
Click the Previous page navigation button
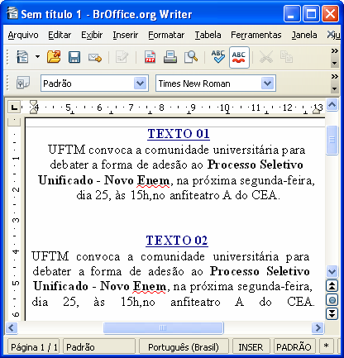(x=332, y=286)
